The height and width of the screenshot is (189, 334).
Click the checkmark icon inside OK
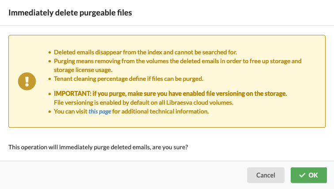point(302,175)
